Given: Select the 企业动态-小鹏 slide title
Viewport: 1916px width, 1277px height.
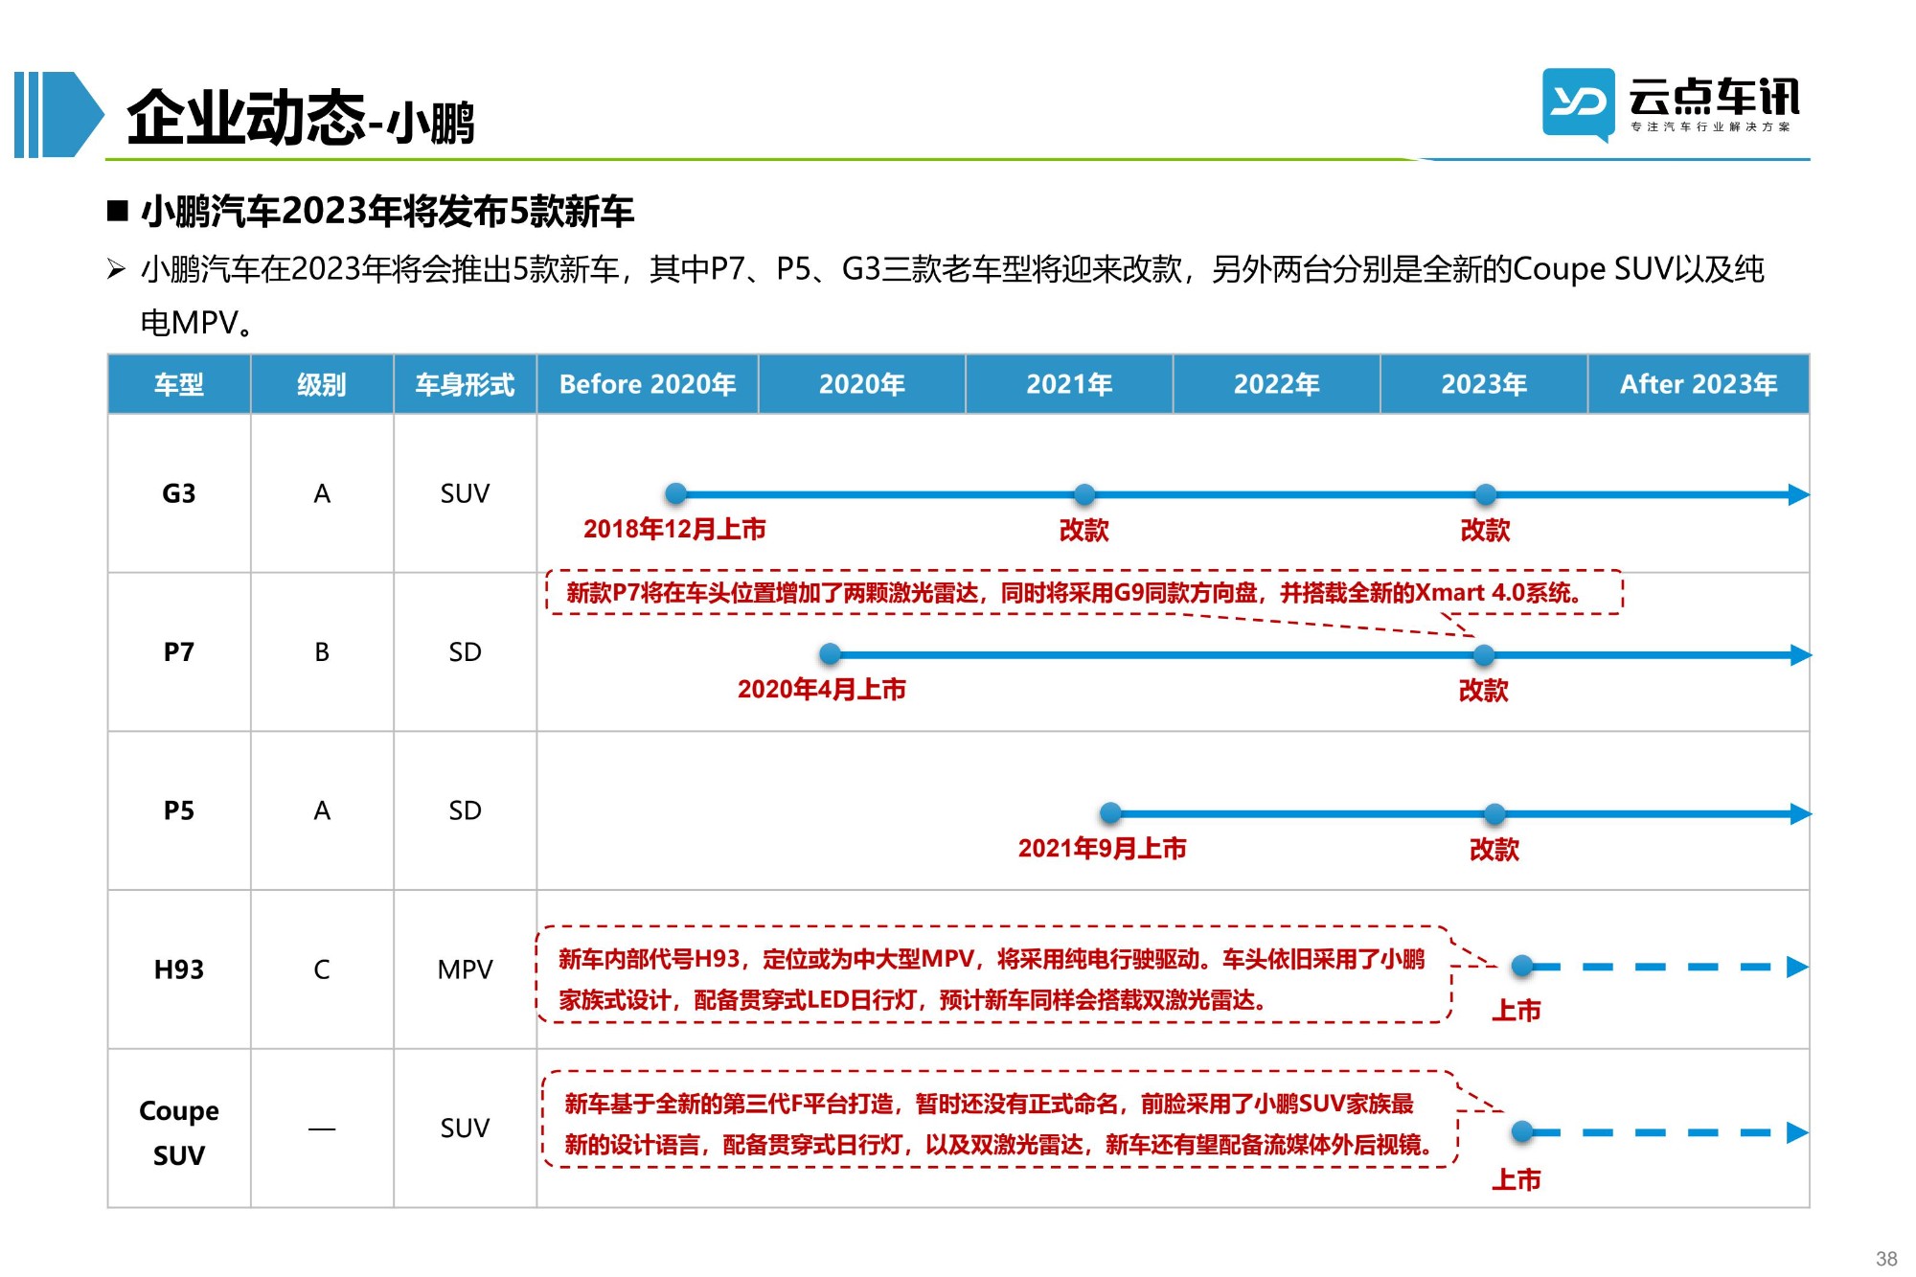Looking at the screenshot, I should [x=301, y=119].
